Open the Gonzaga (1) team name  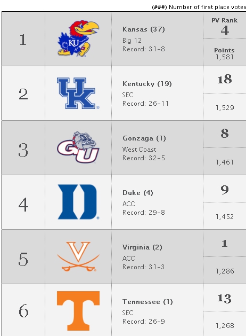[x=144, y=138]
